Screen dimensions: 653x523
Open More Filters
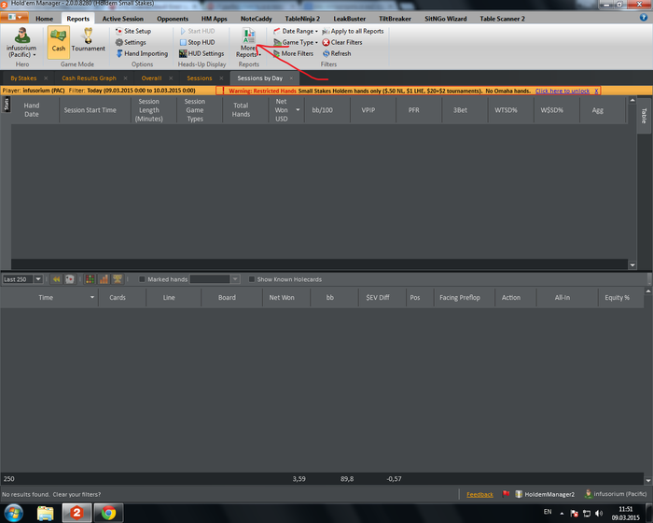(x=293, y=54)
